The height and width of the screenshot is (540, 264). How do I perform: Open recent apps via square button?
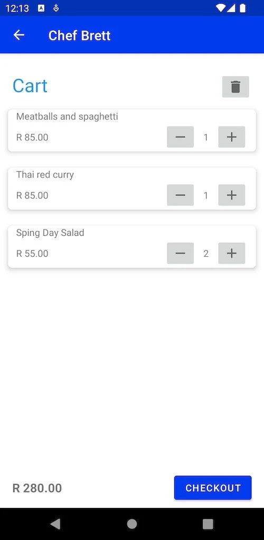click(x=208, y=524)
